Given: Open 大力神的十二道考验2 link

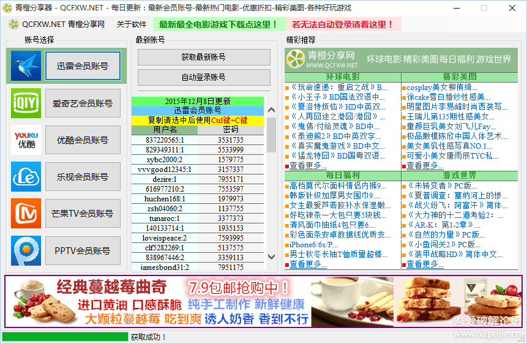Looking at the screenshot, I should tap(455, 215).
